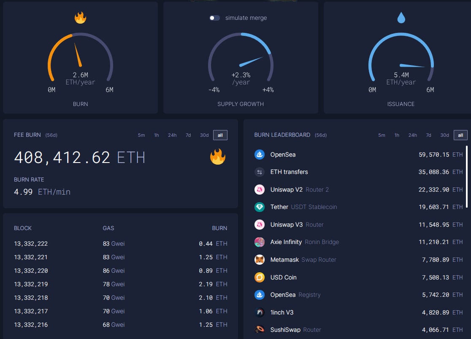Click the Uniswap V2 Router 2 icon
471x339 pixels.
pos(260,190)
